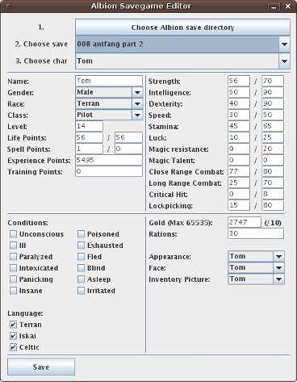Edit maximum Speed value field
The height and width of the screenshot is (382, 297).
pyautogui.click(x=273, y=115)
